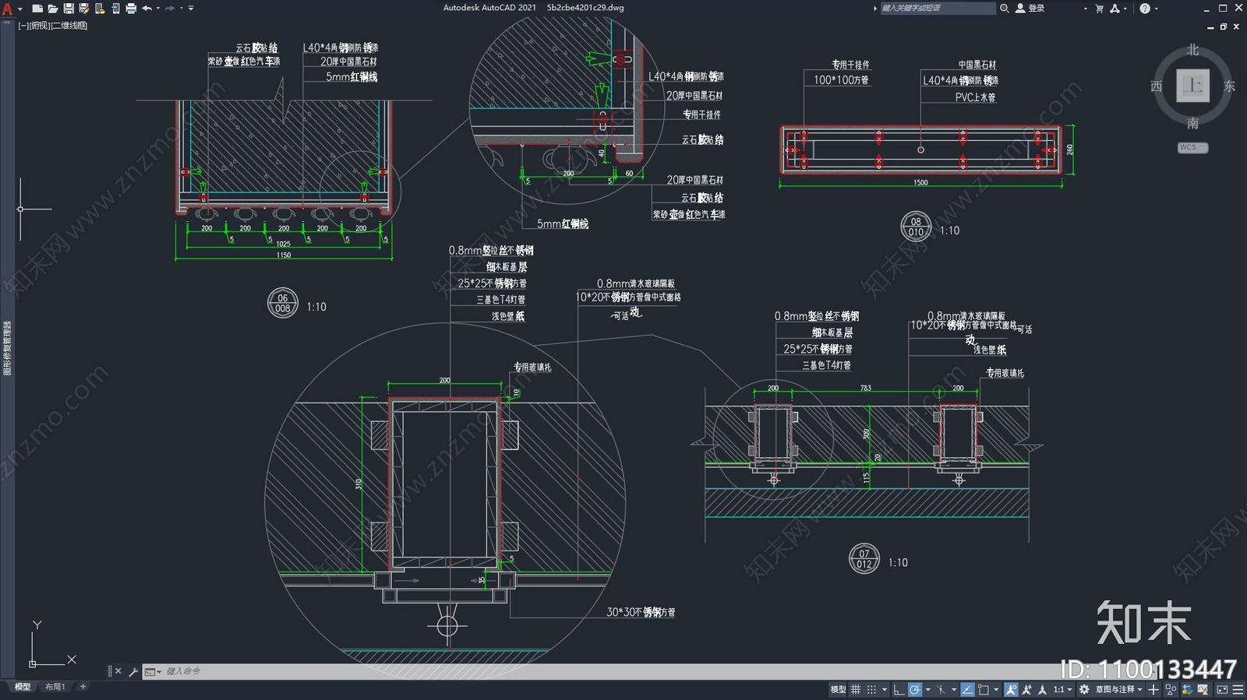Toggle object snap tracking icon
Screen dimensions: 1247x700
[x=968, y=690]
